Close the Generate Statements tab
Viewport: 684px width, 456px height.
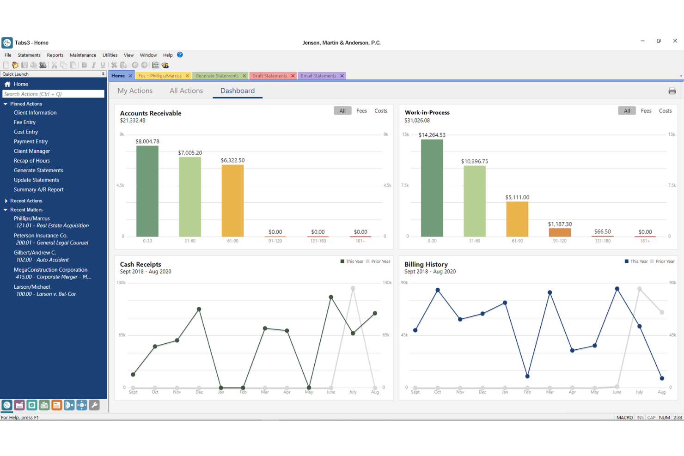(x=244, y=76)
